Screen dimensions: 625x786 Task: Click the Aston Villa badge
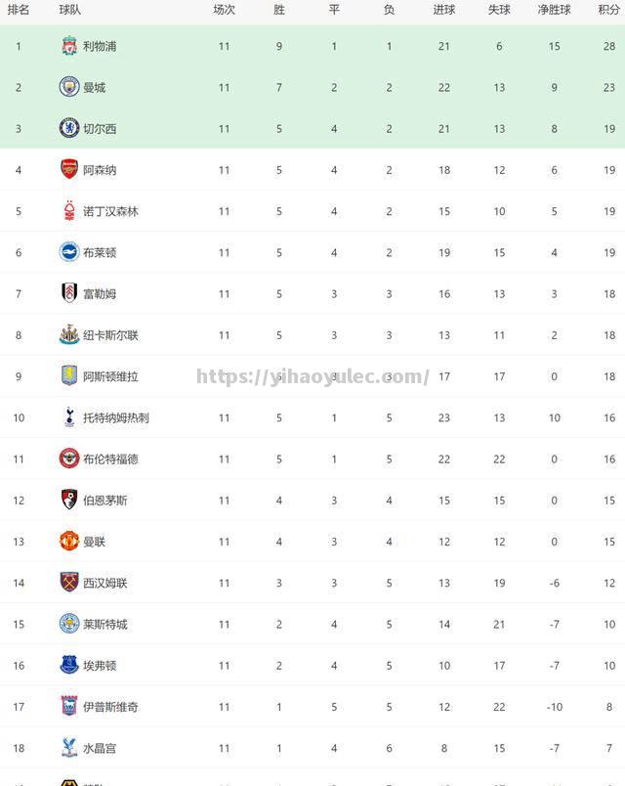pyautogui.click(x=69, y=375)
